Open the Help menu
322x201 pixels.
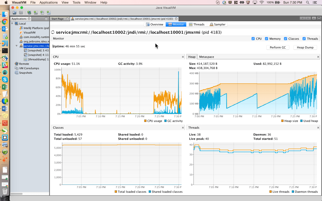(104, 2)
